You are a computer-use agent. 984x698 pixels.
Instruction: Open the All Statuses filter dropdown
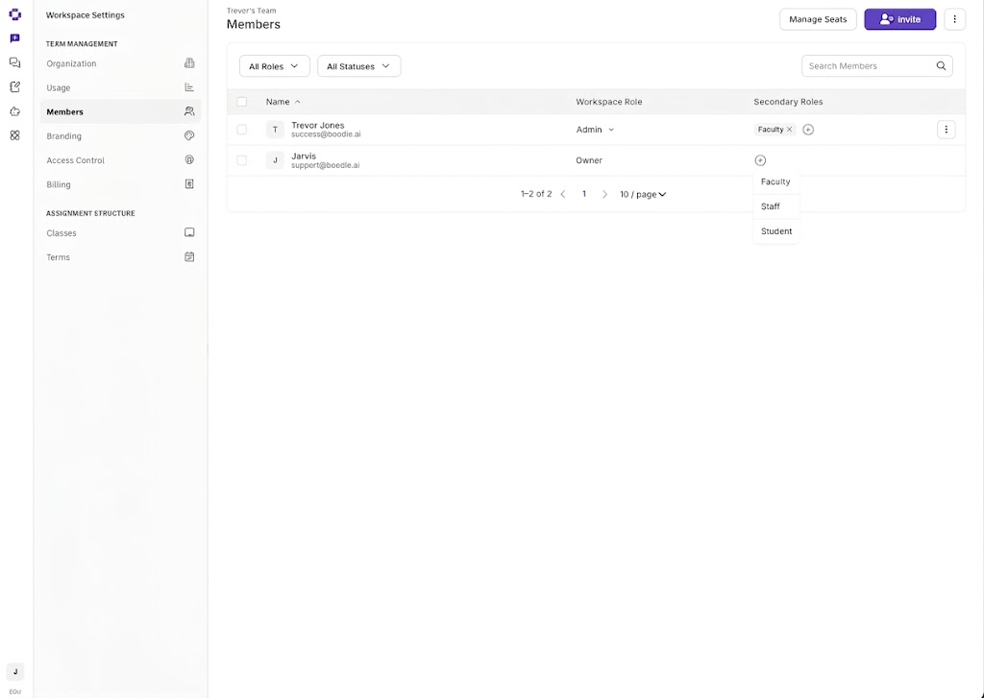coord(359,66)
